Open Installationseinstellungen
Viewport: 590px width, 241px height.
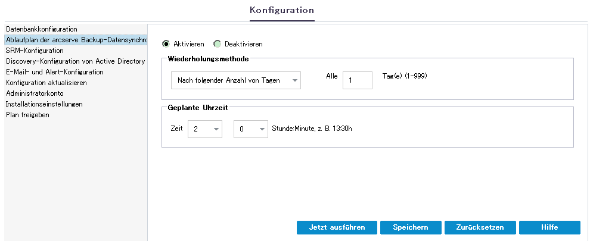44,104
